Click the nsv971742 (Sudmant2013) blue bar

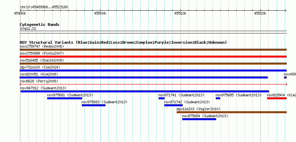point(173,105)
